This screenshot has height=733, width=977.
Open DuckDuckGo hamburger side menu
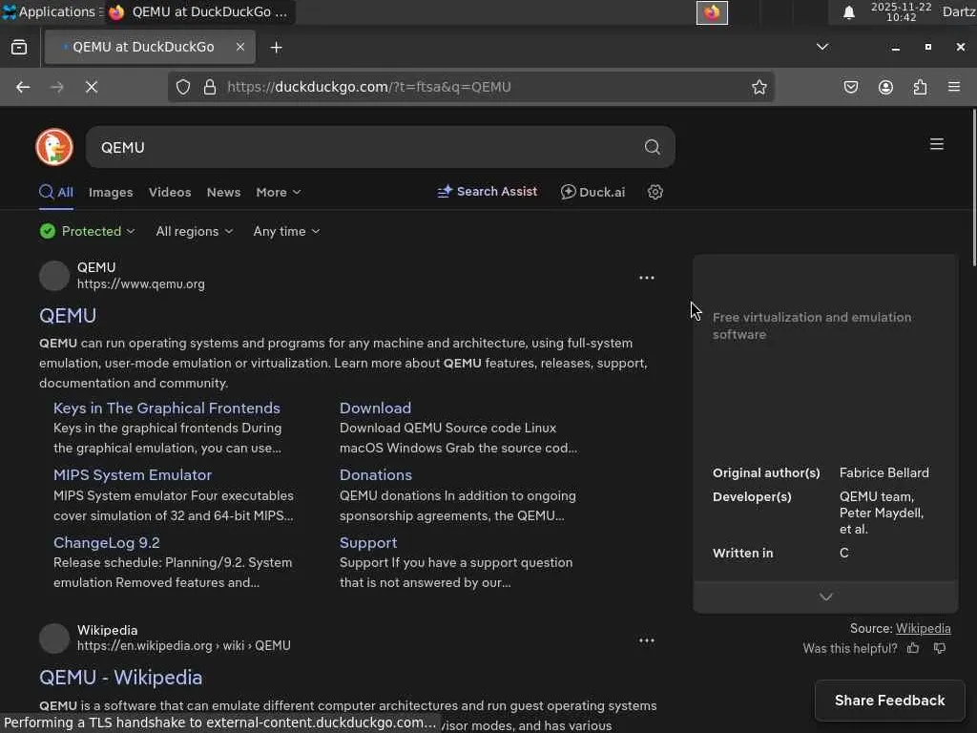937,145
